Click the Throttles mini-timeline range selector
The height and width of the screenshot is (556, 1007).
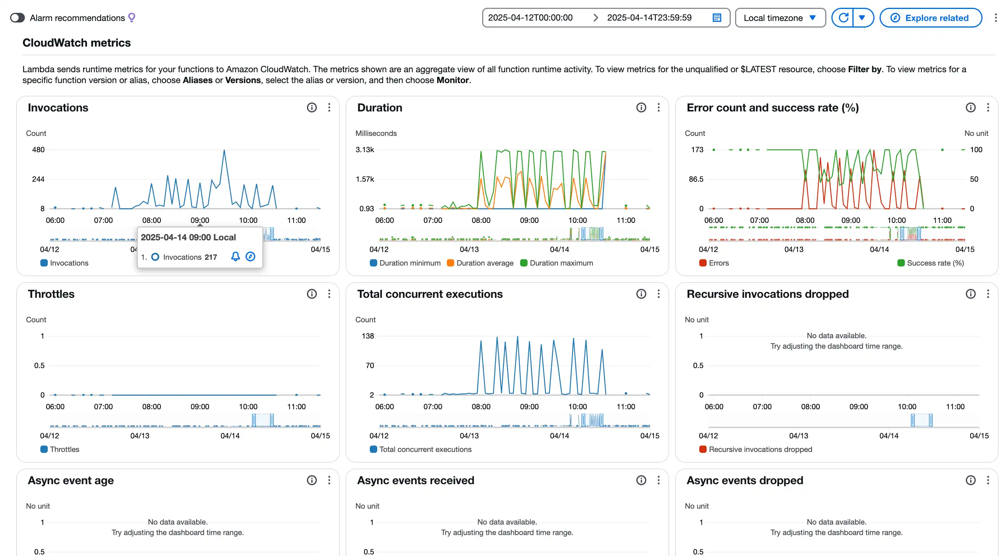[263, 420]
